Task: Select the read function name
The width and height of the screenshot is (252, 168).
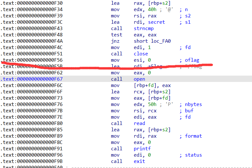Action: 139,123
